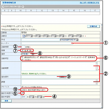The image size is (109, 109).
Task: Click into the 活動概要 text area
Action: pyautogui.click(x=59, y=66)
